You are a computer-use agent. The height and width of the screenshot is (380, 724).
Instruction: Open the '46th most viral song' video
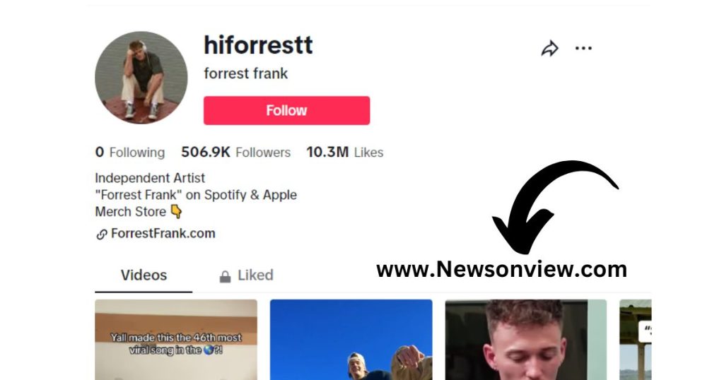coord(176,340)
